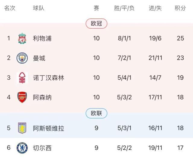Image resolution: width=193 pixels, height=159 pixels.
Task: Click Liverpool's 25 points value
Action: click(180, 38)
